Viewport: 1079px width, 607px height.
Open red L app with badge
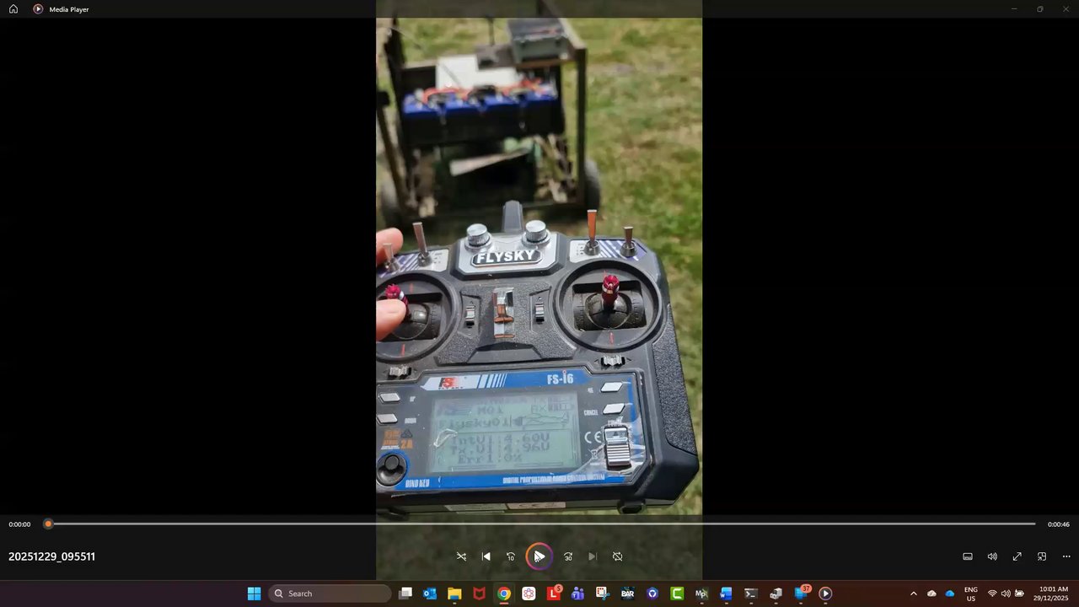click(554, 594)
